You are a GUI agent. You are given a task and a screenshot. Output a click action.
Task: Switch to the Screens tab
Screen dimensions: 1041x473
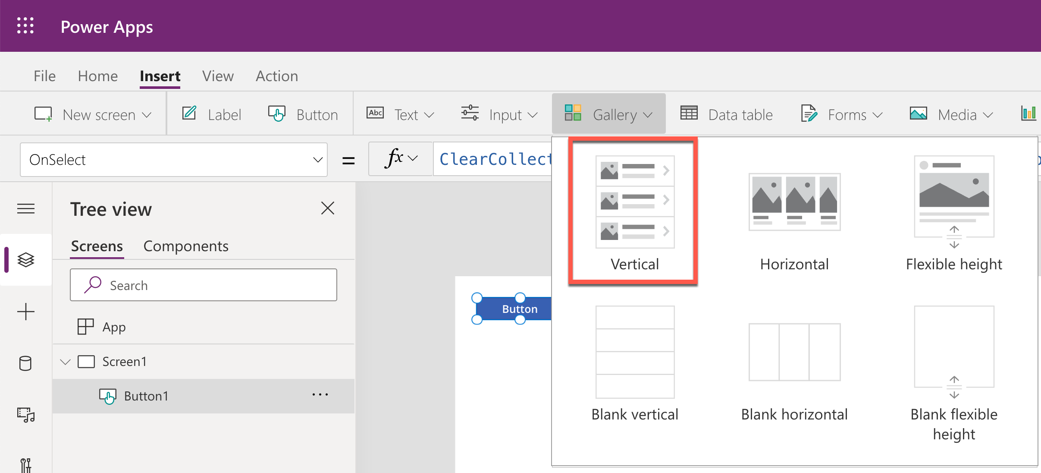tap(95, 245)
